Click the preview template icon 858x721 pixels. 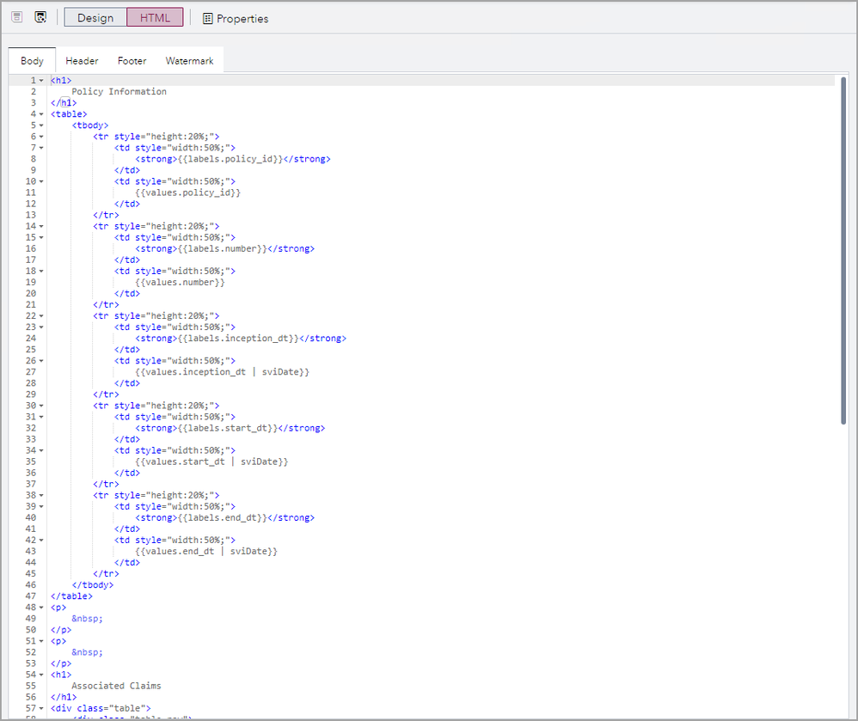[x=40, y=17]
